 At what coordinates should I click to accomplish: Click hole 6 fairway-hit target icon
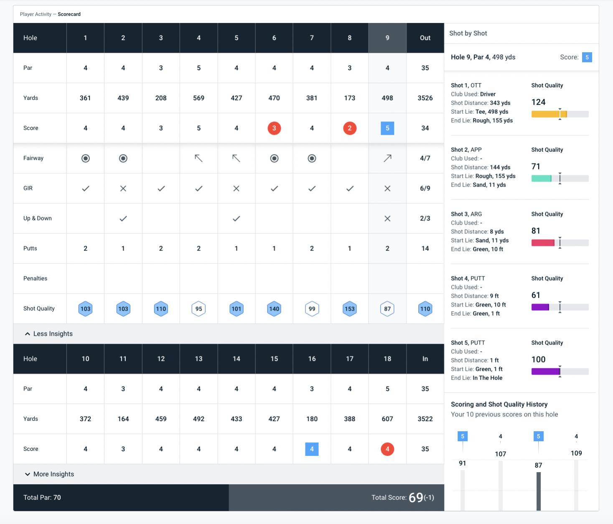pos(274,158)
